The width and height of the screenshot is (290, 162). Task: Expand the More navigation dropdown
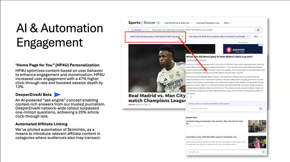(x=227, y=23)
